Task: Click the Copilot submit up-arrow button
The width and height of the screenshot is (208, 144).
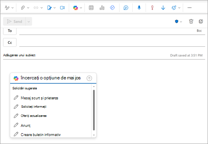Action: [x=89, y=78]
